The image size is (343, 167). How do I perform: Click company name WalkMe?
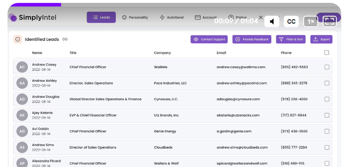[x=161, y=67]
